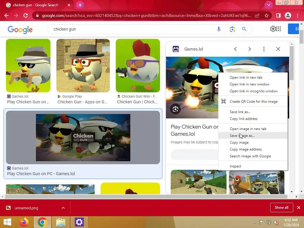This screenshot has height=228, width=304.
Task: Click the Games.lol site icon in preview header
Action: point(176,49)
